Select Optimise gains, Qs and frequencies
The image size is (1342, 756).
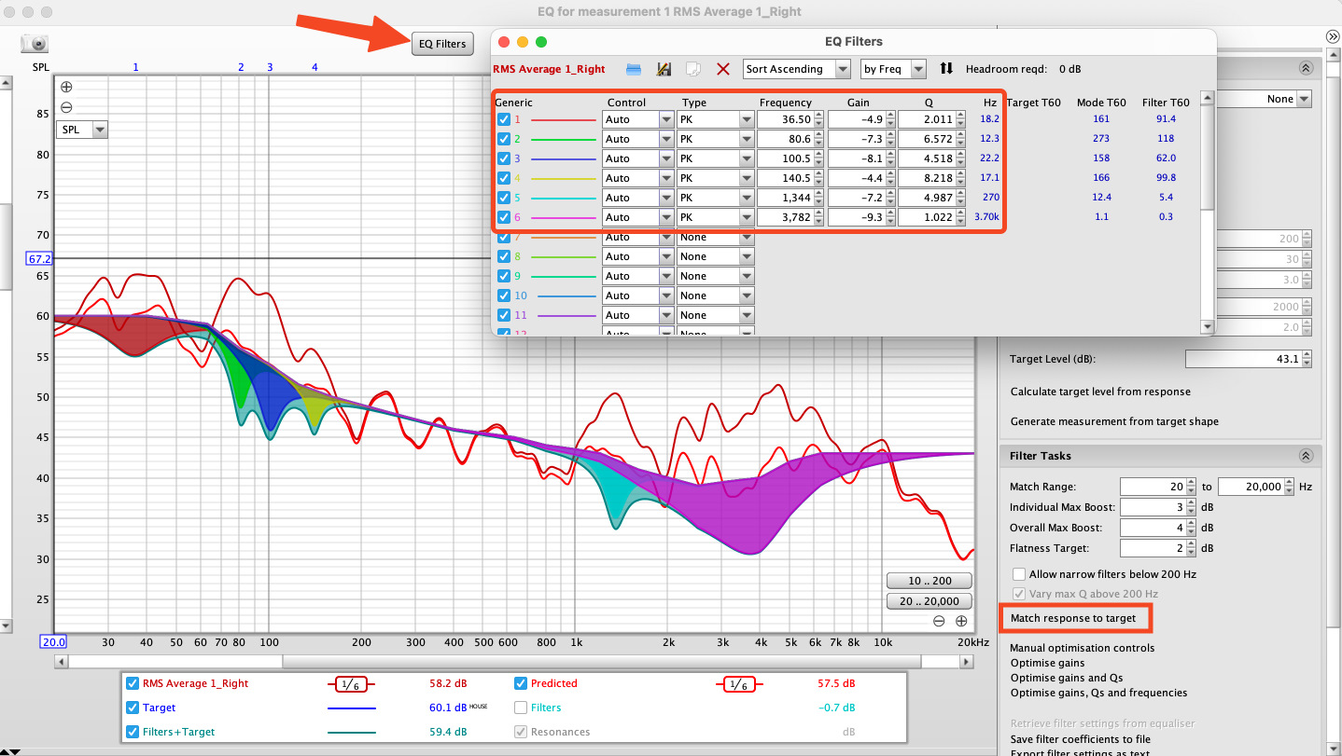tap(1099, 693)
